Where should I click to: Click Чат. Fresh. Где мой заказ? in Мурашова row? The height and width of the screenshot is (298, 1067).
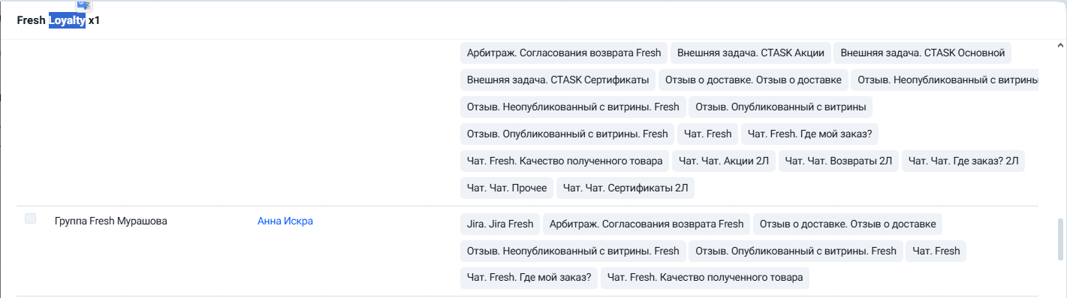tap(529, 278)
